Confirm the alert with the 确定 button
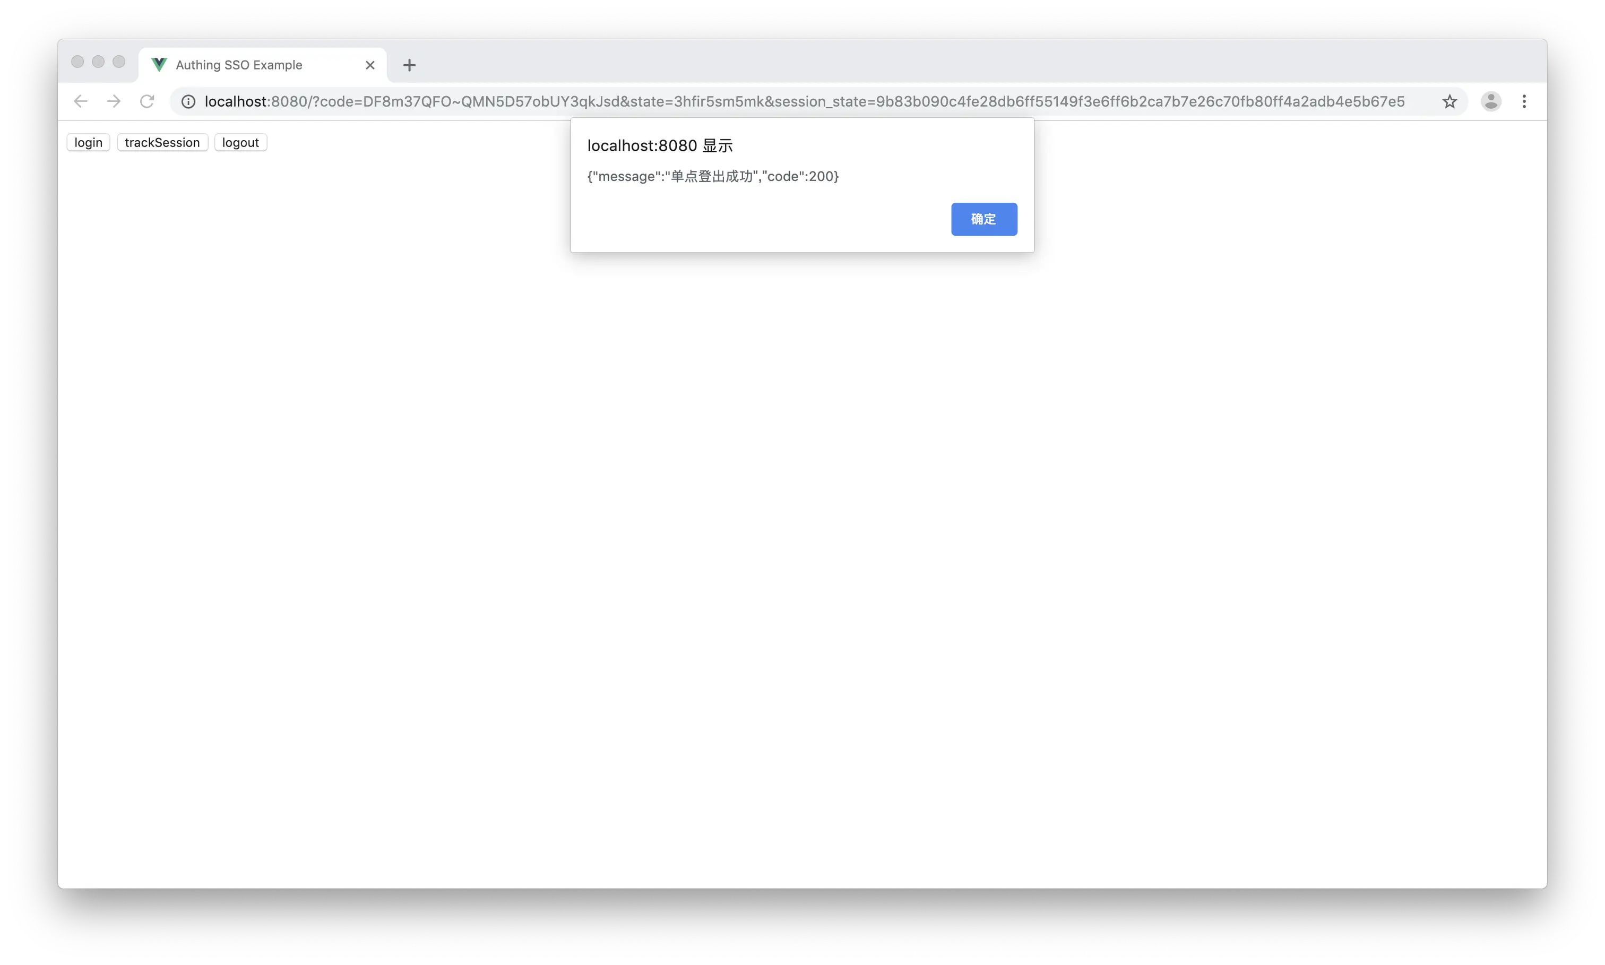1605x965 pixels. coord(983,219)
